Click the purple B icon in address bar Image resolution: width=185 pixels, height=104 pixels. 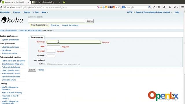click(x=111, y=7)
